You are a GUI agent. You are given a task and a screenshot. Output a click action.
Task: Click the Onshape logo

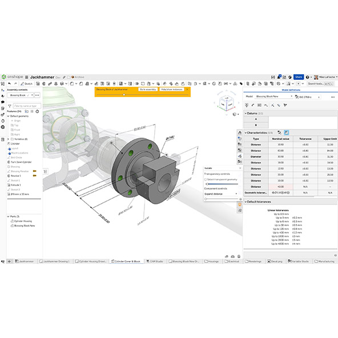coord(13,77)
